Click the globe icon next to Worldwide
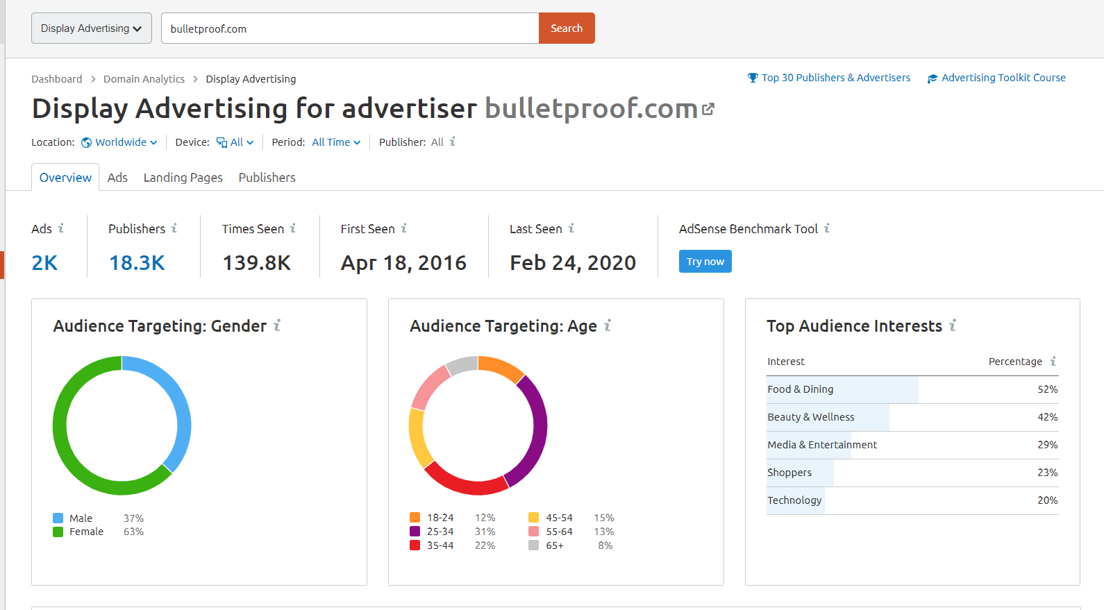 87,142
